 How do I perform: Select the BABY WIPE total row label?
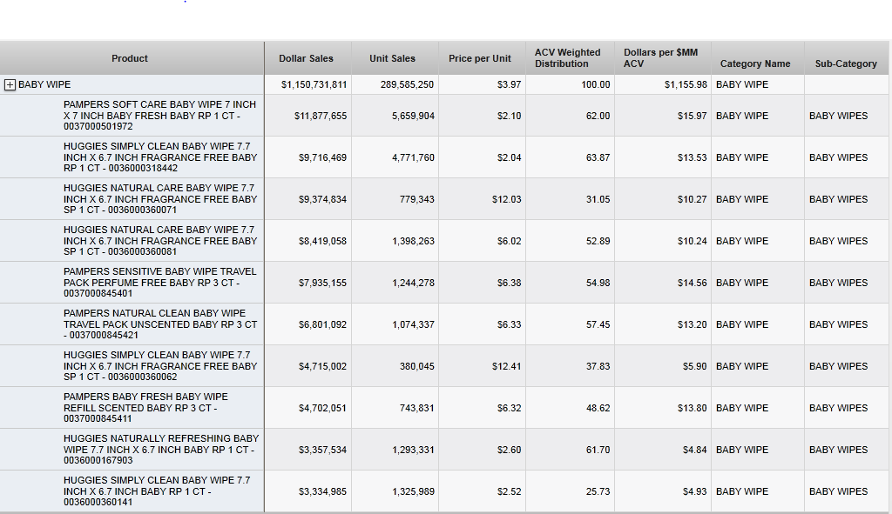coord(45,84)
